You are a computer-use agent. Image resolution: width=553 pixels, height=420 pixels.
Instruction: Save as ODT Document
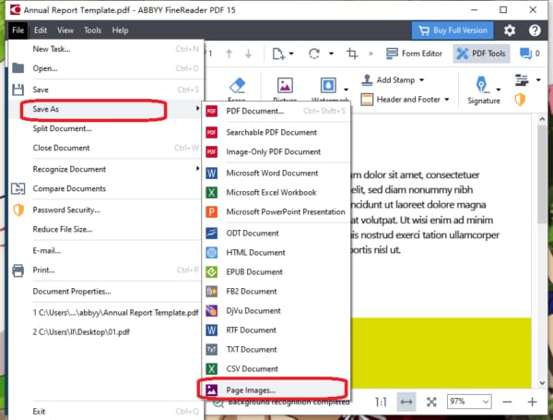tap(276, 234)
